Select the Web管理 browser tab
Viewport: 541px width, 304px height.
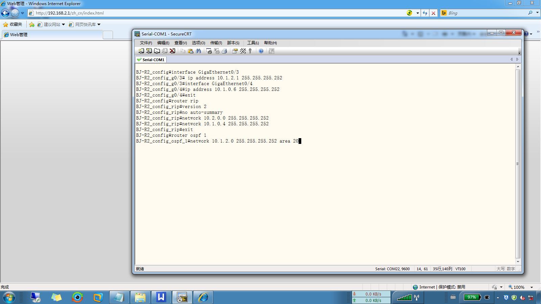pos(52,35)
